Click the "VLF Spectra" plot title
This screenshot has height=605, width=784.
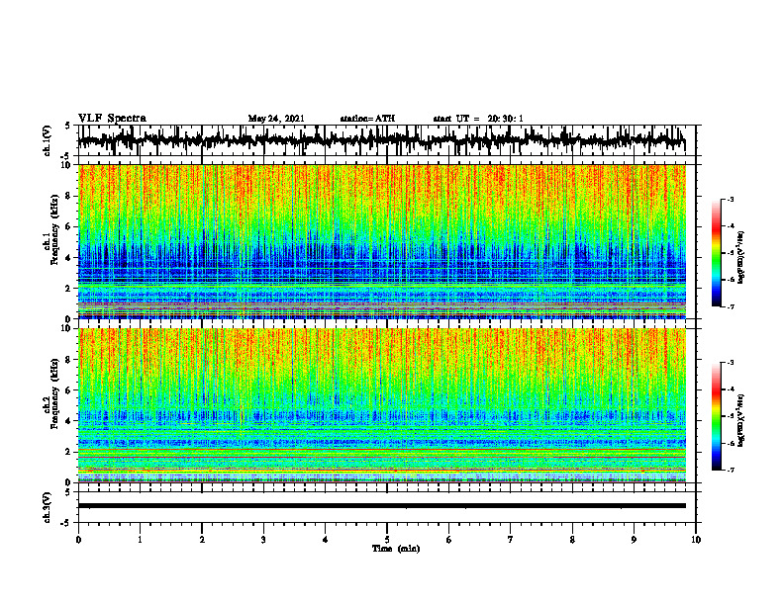click(x=112, y=119)
